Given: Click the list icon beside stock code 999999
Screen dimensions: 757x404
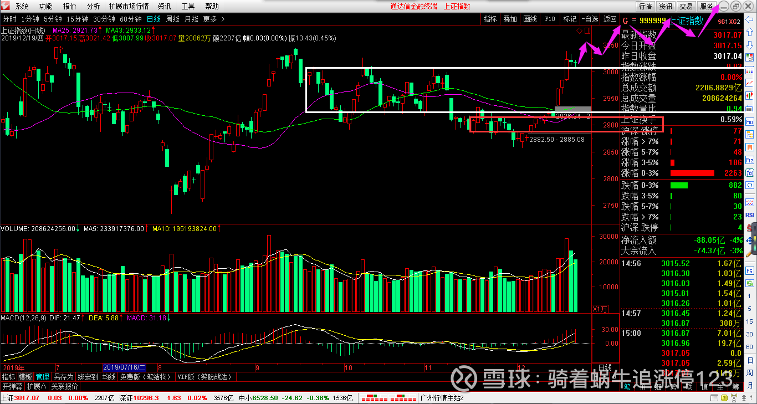Looking at the screenshot, I should (634, 21).
